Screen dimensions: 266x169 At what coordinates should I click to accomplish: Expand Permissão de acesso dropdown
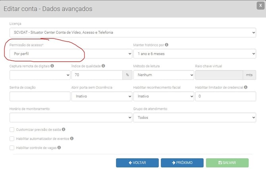tap(71, 53)
